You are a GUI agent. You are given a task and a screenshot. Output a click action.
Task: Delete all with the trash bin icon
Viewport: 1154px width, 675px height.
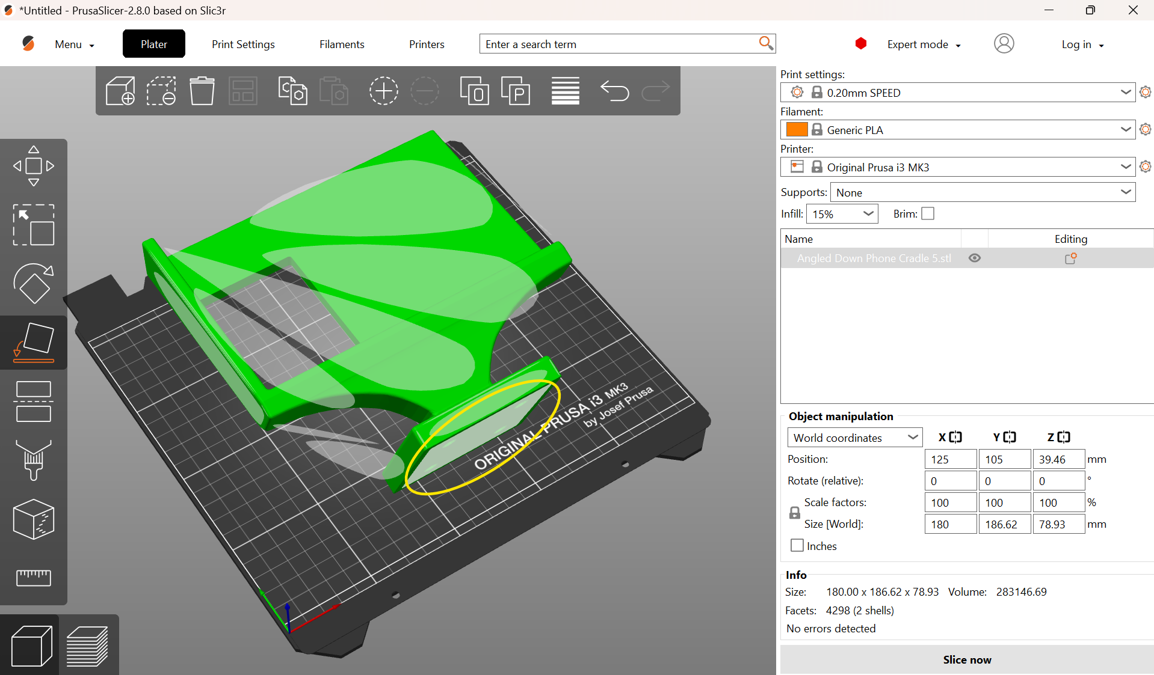coord(202,91)
